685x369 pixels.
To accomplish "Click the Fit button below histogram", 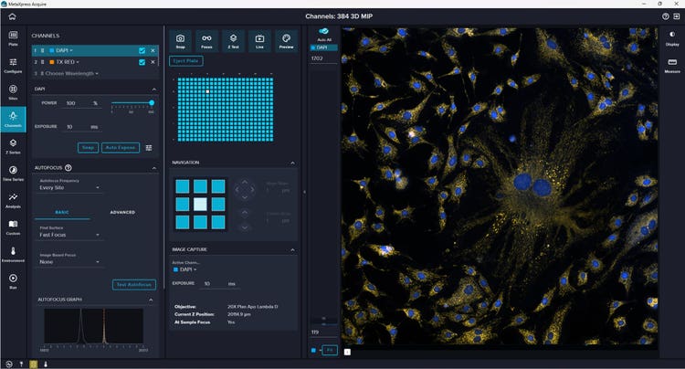I will [x=330, y=350].
